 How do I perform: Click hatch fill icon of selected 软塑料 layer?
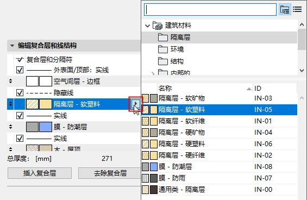point(32,104)
